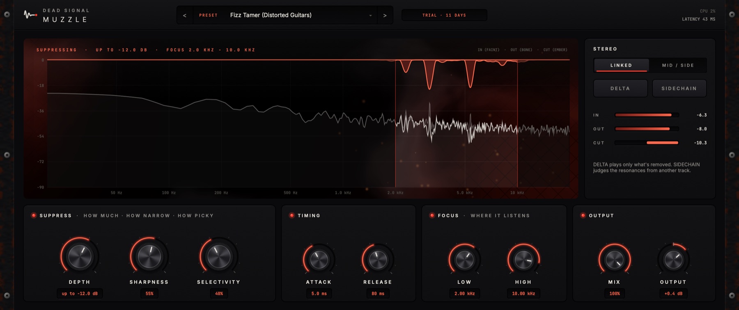
Task: Go to next preset with right arrow
Action: click(x=385, y=15)
